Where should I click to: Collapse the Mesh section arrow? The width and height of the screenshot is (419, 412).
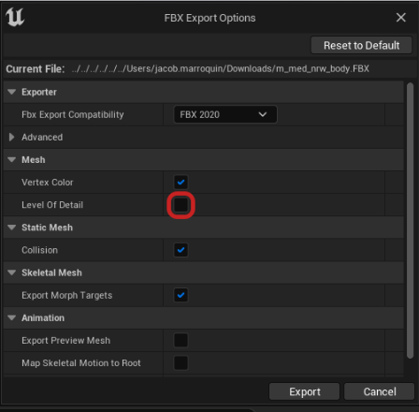pyautogui.click(x=12, y=160)
